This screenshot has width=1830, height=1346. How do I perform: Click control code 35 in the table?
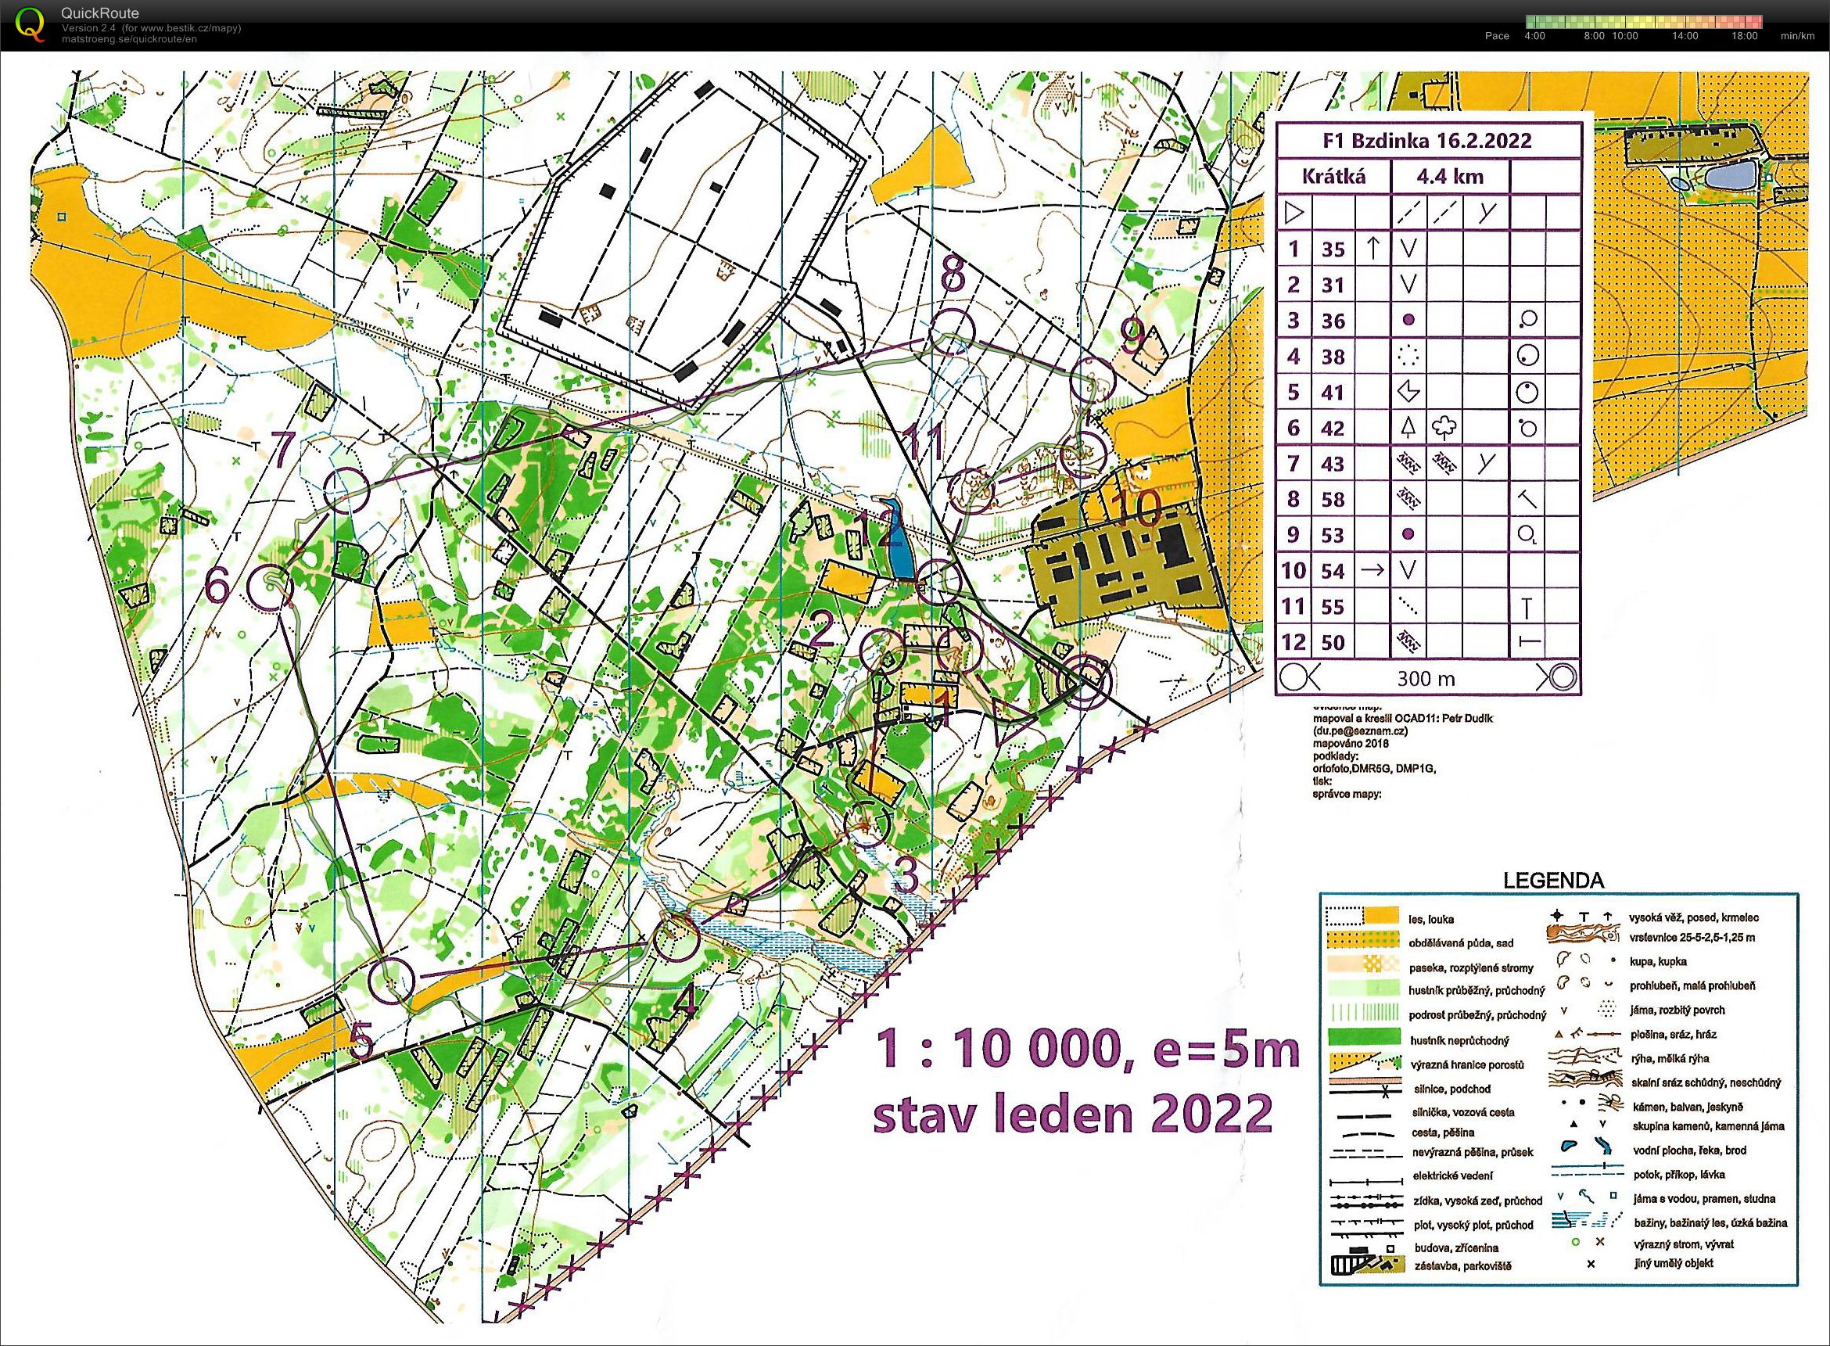coord(1333,249)
